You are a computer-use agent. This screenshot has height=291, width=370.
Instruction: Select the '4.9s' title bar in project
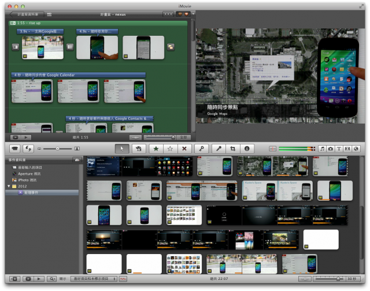pyautogui.click(x=97, y=31)
